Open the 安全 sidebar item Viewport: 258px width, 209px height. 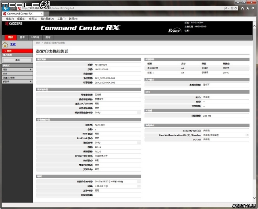tap(17, 73)
